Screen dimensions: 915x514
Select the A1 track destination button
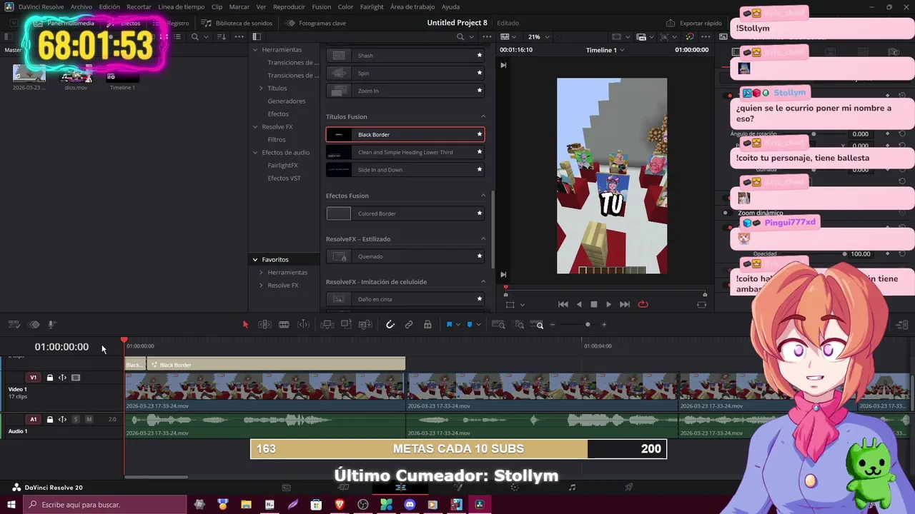pyautogui.click(x=33, y=420)
